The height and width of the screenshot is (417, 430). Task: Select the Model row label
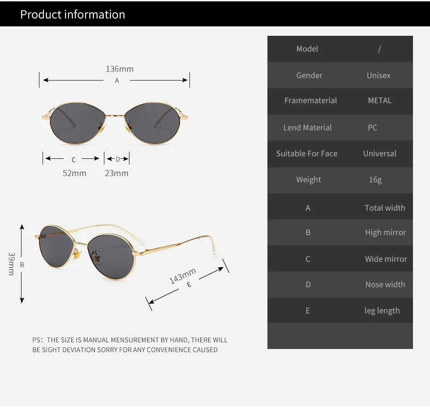click(307, 49)
